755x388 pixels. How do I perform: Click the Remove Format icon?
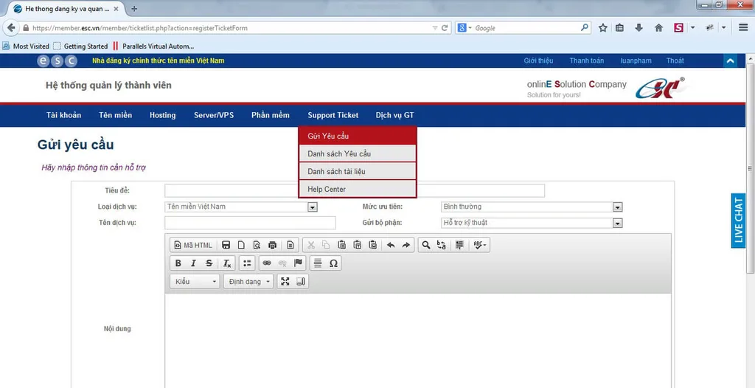(227, 263)
